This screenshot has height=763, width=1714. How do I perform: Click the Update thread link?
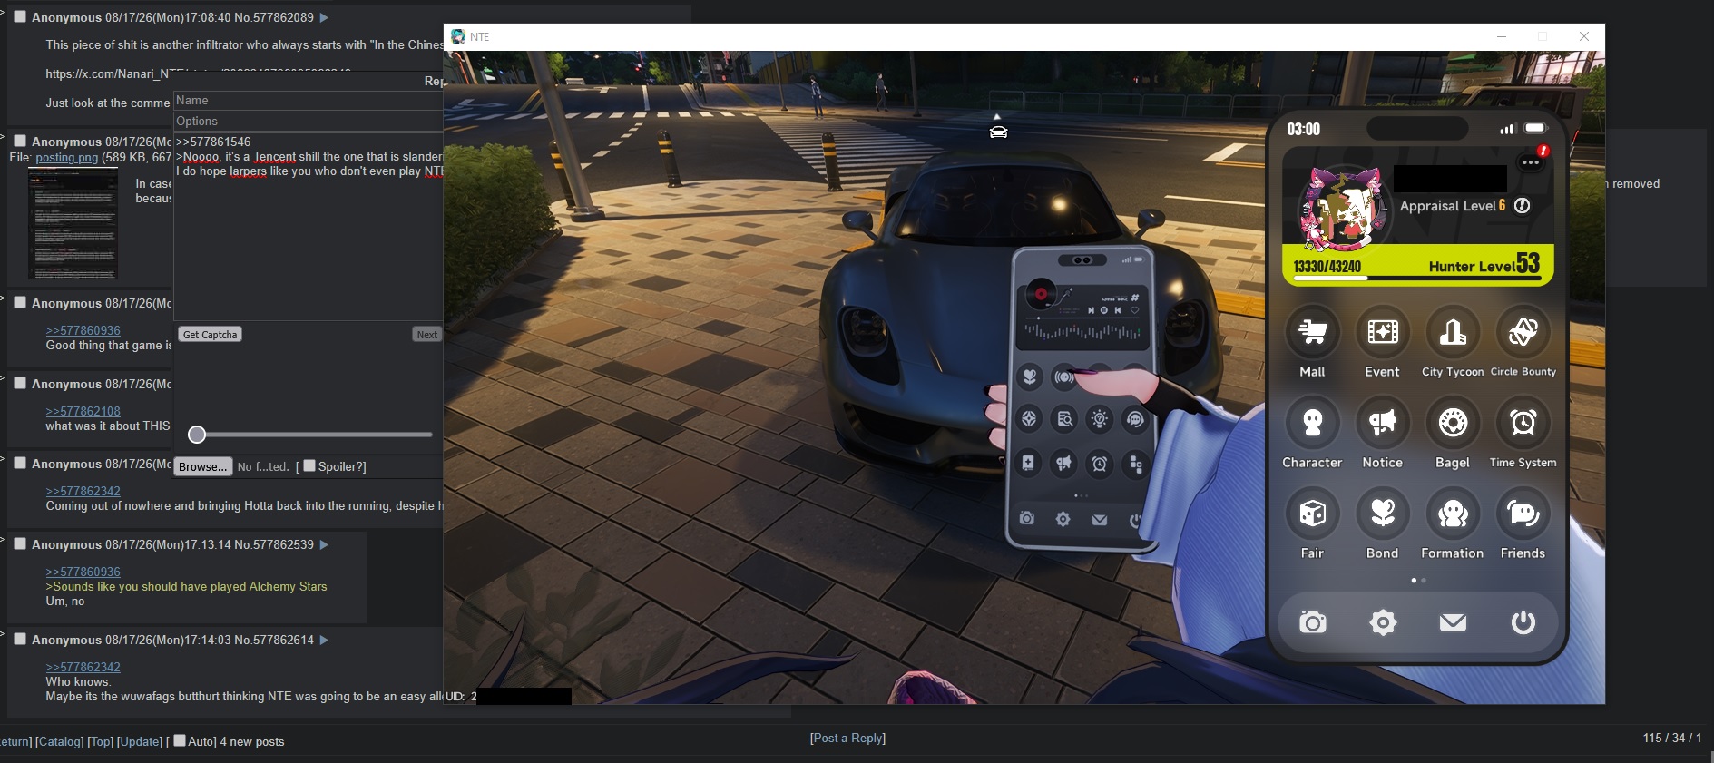tap(140, 741)
